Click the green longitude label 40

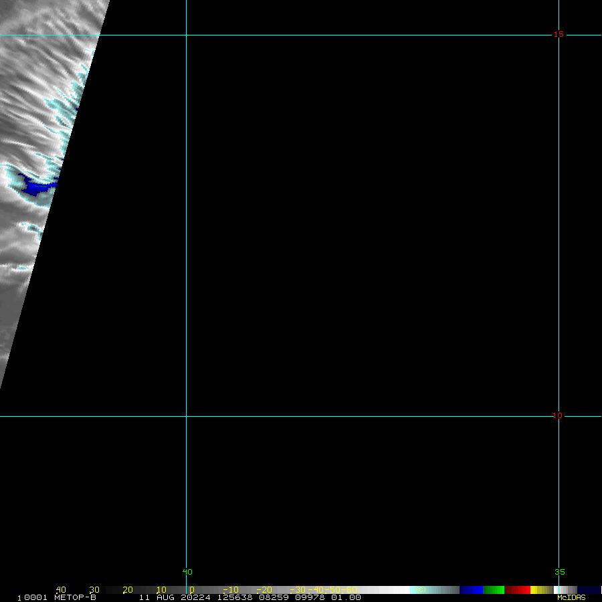[187, 572]
